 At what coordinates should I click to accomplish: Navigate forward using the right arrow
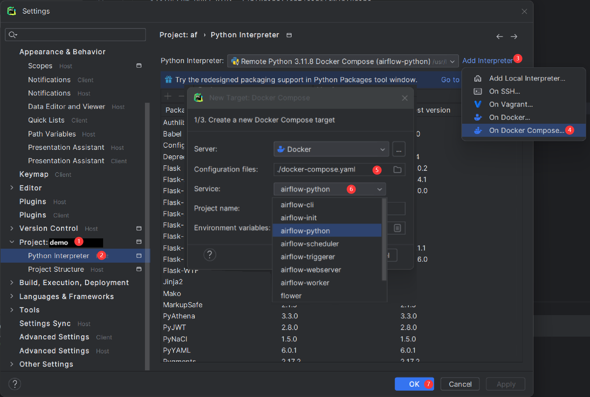[514, 36]
